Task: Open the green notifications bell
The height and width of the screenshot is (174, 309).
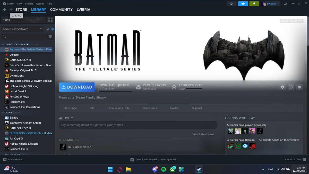Action: [254, 4]
